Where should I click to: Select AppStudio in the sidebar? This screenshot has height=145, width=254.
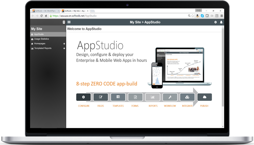48,34
